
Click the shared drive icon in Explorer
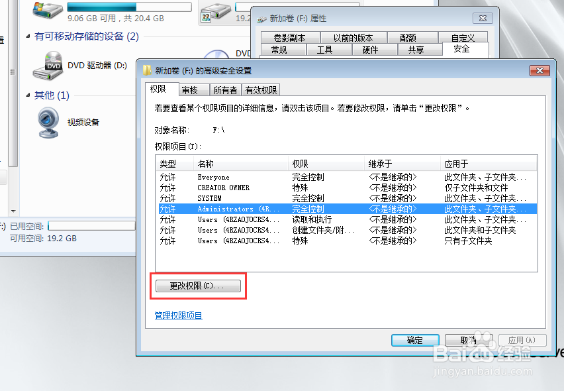(215, 13)
